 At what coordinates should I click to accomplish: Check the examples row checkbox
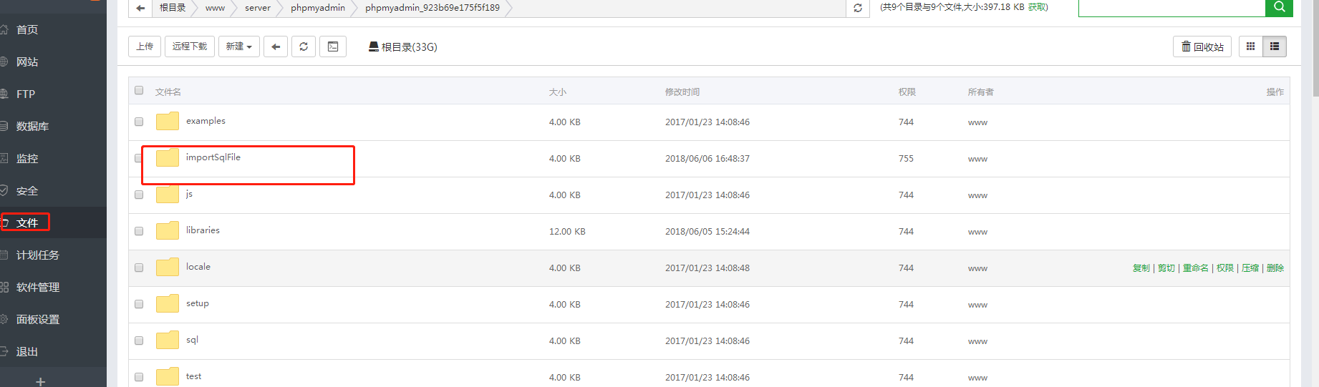click(x=139, y=122)
